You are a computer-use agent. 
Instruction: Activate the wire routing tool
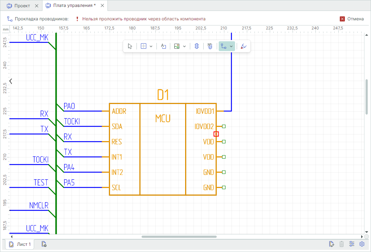[x=224, y=46]
